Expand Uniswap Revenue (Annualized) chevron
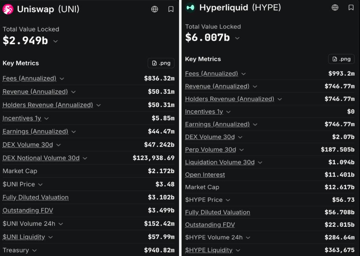The image size is (360, 256). click(73, 92)
